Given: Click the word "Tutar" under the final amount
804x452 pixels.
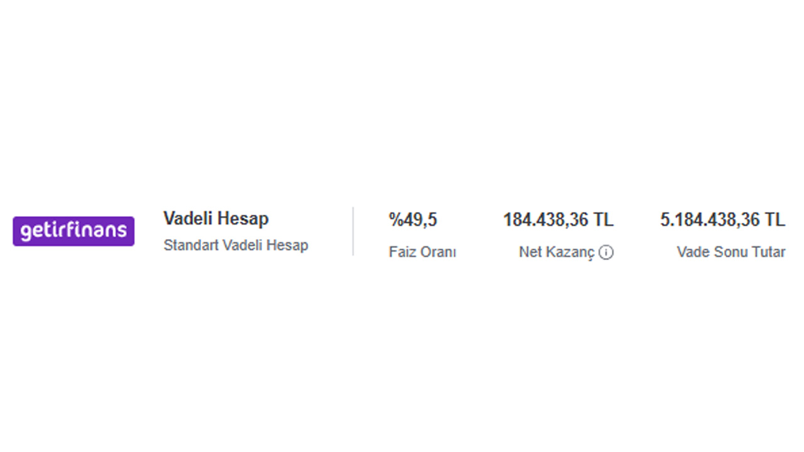Looking at the screenshot, I should pyautogui.click(x=769, y=252).
